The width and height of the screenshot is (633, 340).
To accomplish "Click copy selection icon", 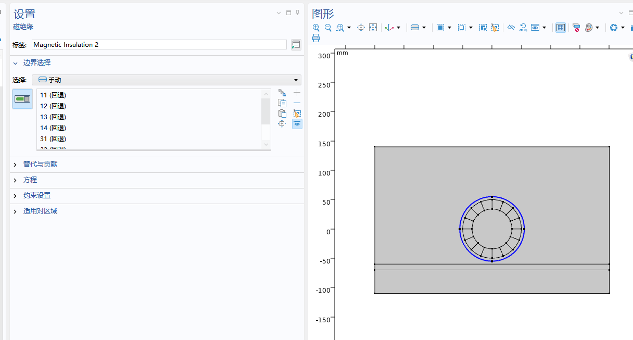I will tap(282, 103).
